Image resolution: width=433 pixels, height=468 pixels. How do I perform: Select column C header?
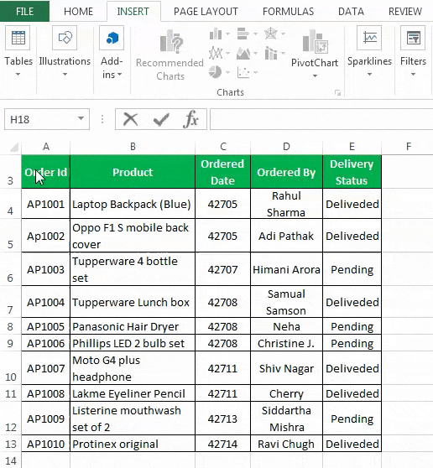[x=222, y=147]
